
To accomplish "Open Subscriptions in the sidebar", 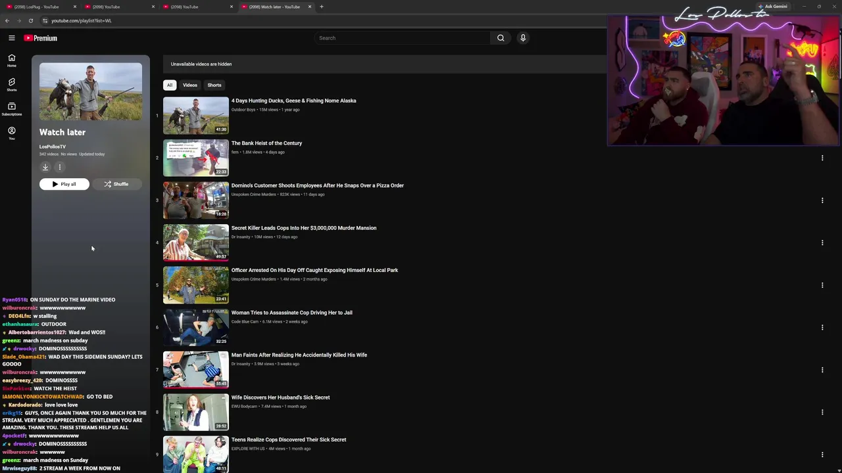I will point(11,109).
